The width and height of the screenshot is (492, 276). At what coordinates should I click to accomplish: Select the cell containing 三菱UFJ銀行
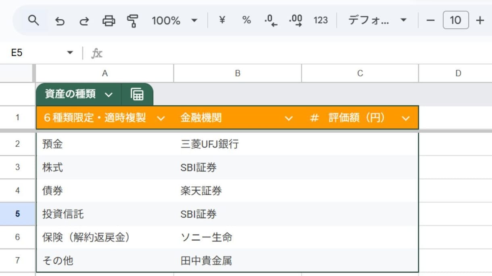pos(238,144)
